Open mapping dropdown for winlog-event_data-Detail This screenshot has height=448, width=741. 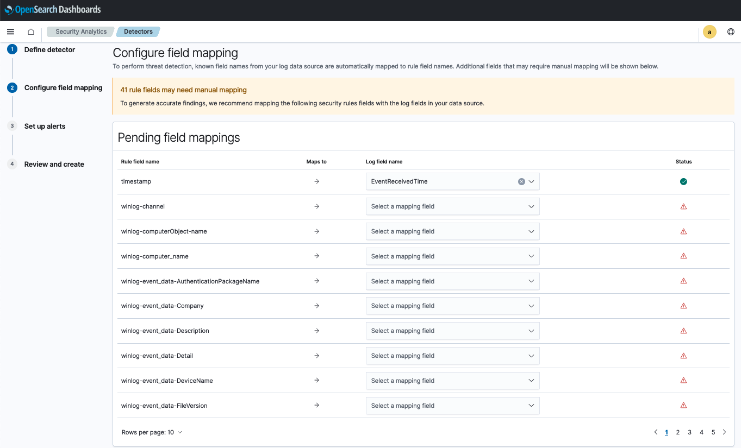pos(452,356)
